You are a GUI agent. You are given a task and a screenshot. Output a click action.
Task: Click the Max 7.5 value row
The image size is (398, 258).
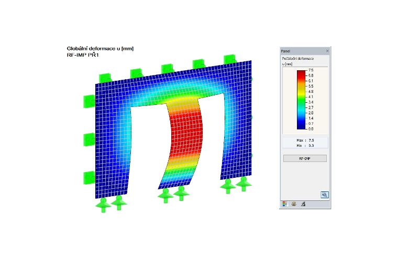(305, 141)
